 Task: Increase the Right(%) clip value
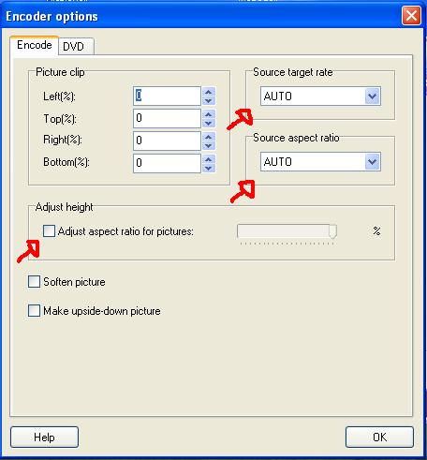[209, 137]
